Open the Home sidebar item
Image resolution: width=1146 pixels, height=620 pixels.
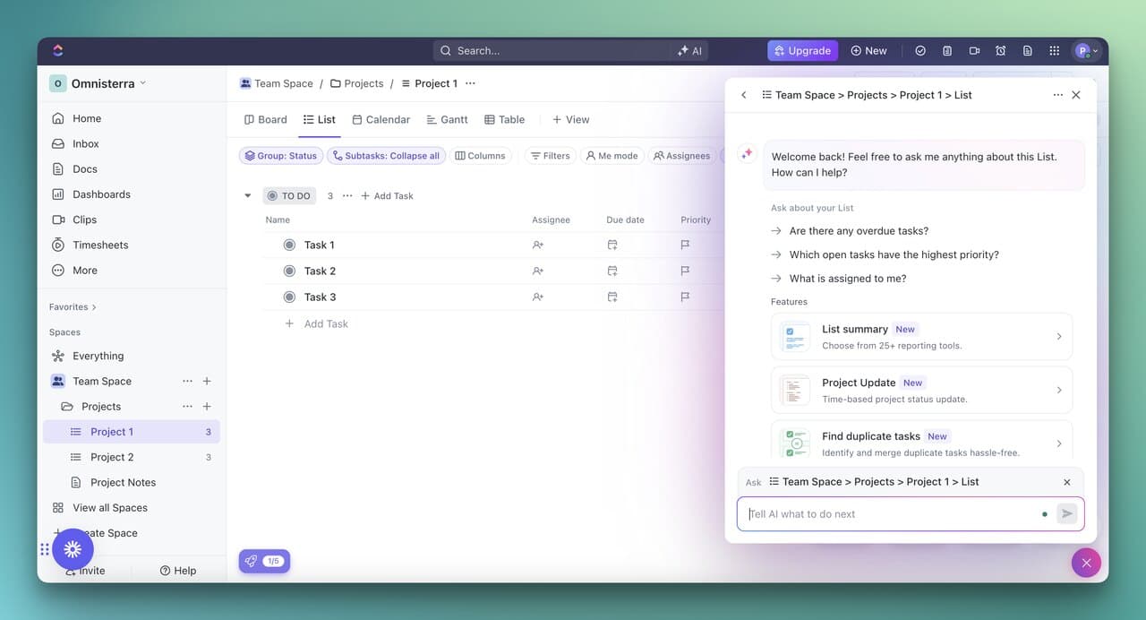(132, 118)
